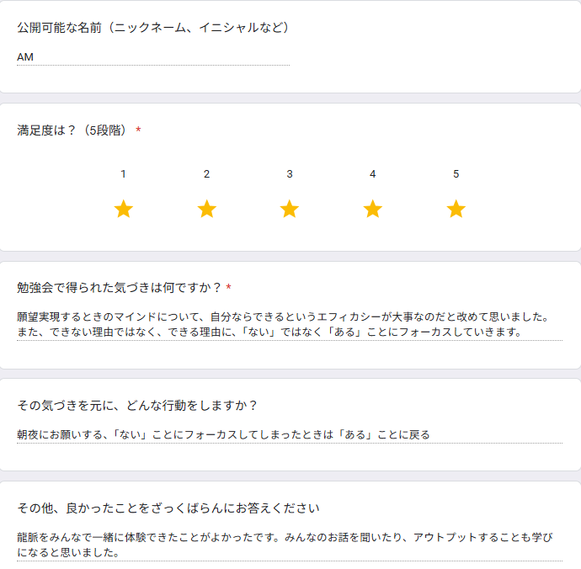Screen dimensions: 581x569
Task: Click the rating number label 5
Action: point(456,173)
